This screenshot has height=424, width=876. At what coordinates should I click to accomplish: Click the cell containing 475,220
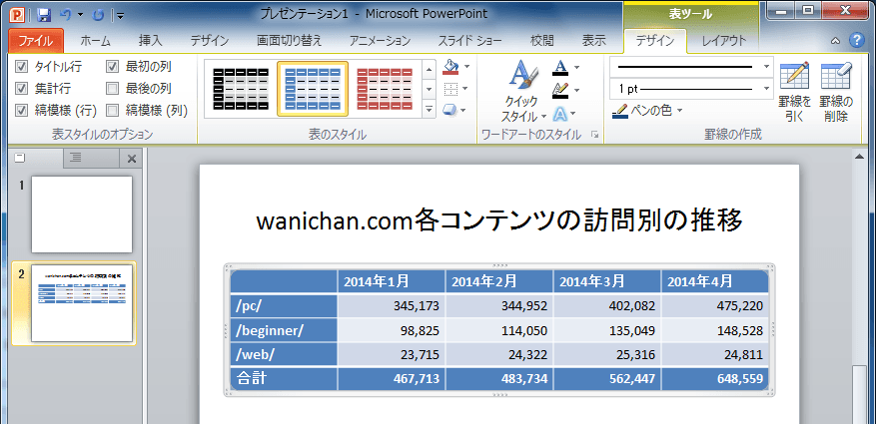[714, 305]
